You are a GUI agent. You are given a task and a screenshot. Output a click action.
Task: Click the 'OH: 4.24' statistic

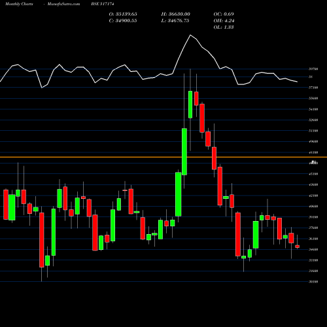point(224,20)
